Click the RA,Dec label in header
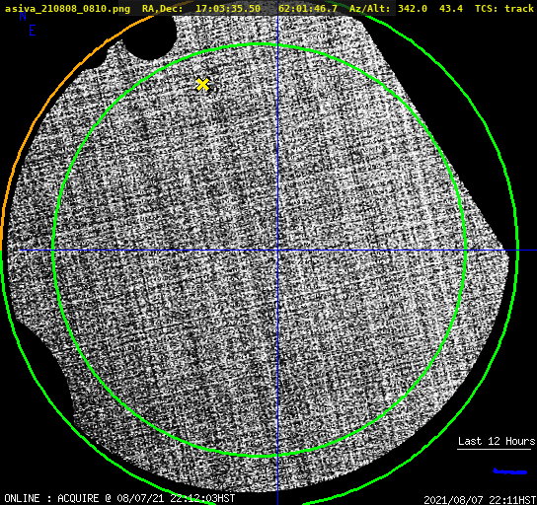The width and height of the screenshot is (537, 505). pyautogui.click(x=163, y=9)
